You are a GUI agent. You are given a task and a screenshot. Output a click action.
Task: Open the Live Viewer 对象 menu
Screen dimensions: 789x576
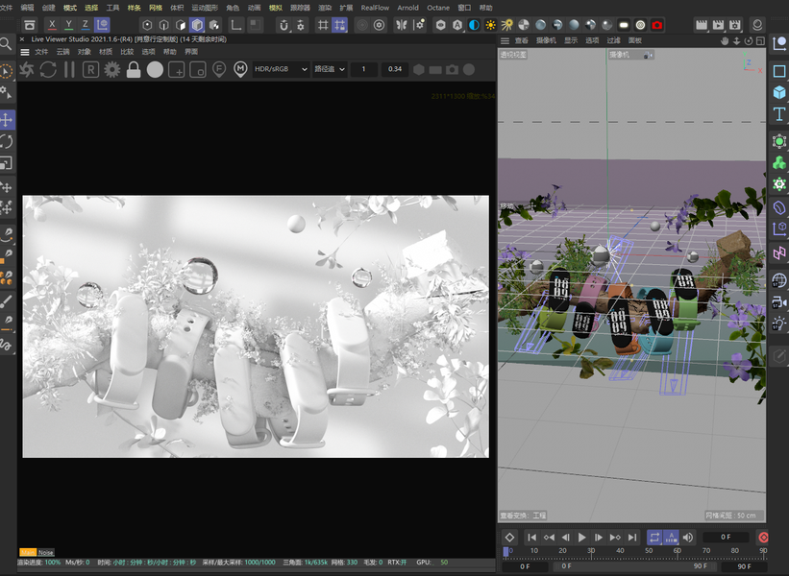(x=84, y=52)
